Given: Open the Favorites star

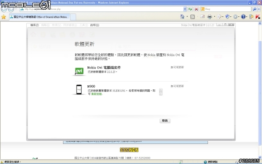Looking at the screenshot, I should [x=4, y=17].
